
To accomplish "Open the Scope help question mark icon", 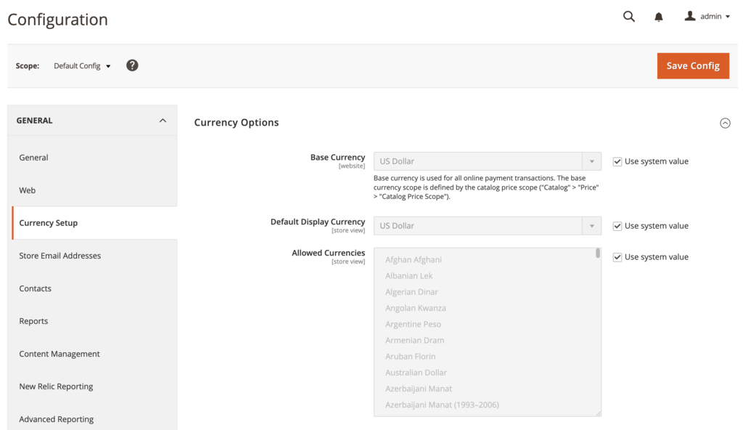I will [132, 65].
